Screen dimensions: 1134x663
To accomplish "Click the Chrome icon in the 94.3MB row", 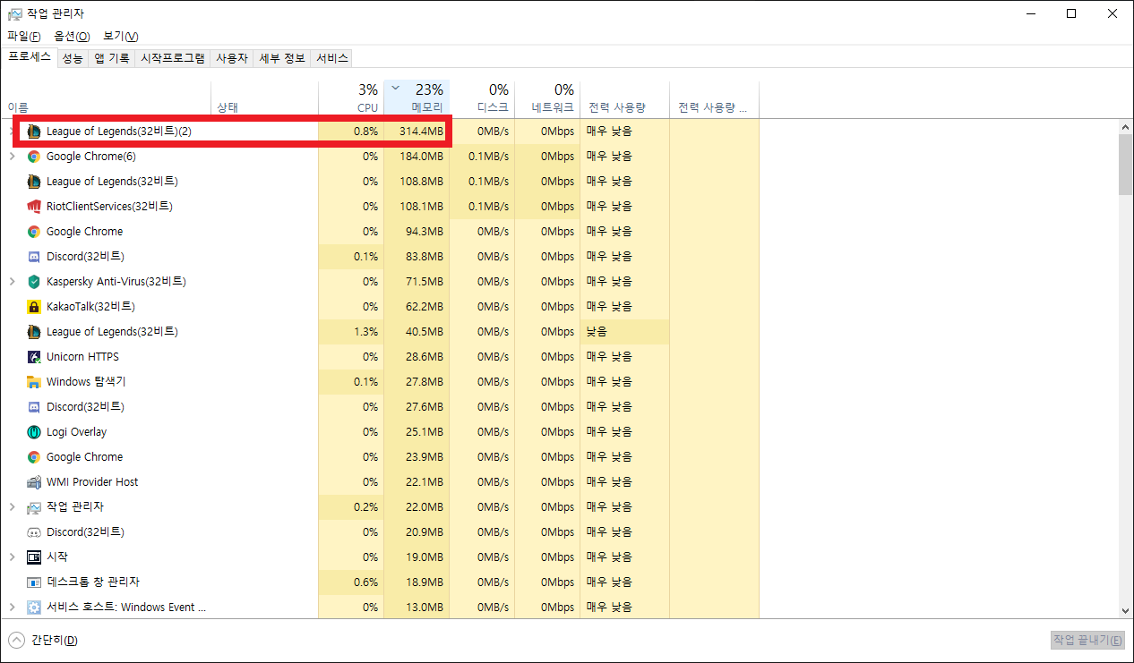I will pyautogui.click(x=34, y=232).
